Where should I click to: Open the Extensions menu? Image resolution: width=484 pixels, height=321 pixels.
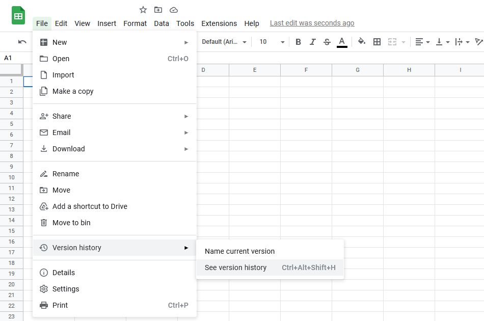[x=219, y=23]
